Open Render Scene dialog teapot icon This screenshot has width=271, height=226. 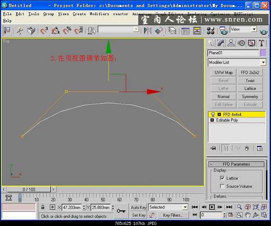click(223, 31)
